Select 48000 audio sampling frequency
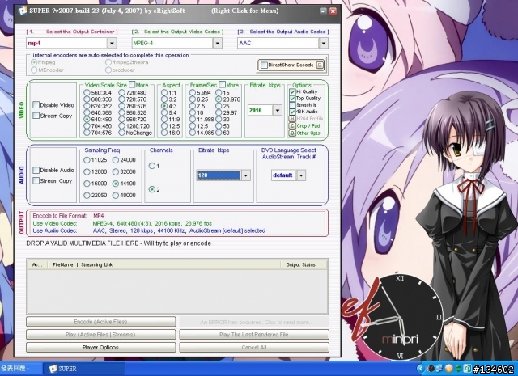The height and width of the screenshot is (376, 518). pyautogui.click(x=116, y=196)
